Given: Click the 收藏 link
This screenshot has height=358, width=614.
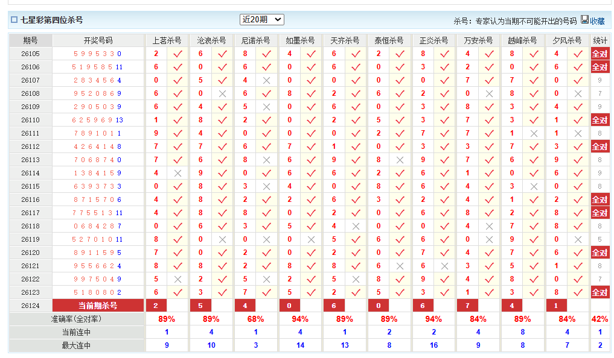Looking at the screenshot, I should [597, 21].
